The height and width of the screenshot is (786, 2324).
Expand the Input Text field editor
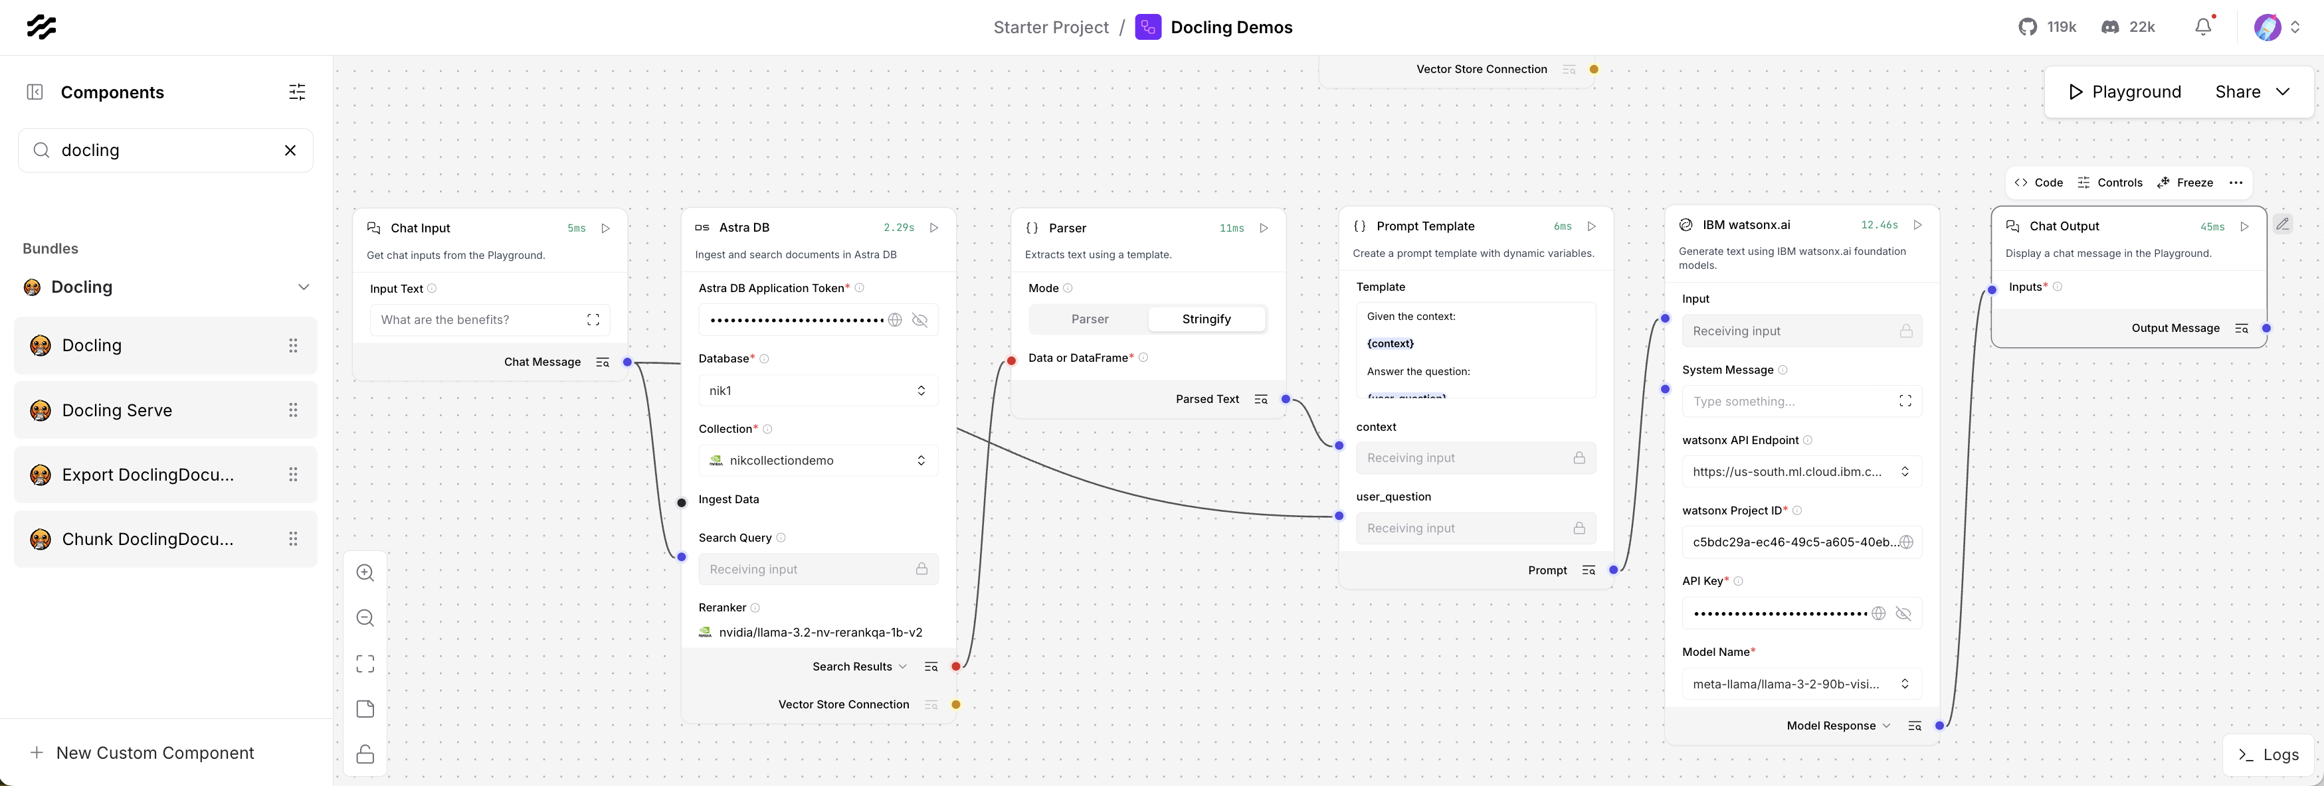(594, 320)
